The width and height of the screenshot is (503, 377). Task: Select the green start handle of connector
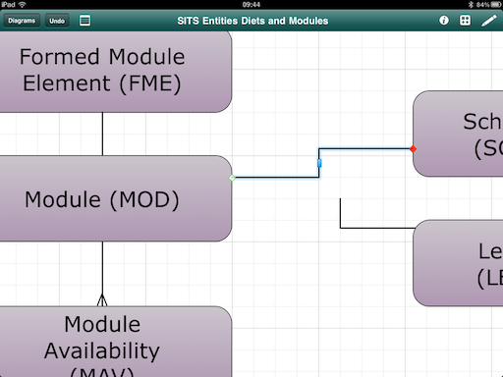click(232, 178)
